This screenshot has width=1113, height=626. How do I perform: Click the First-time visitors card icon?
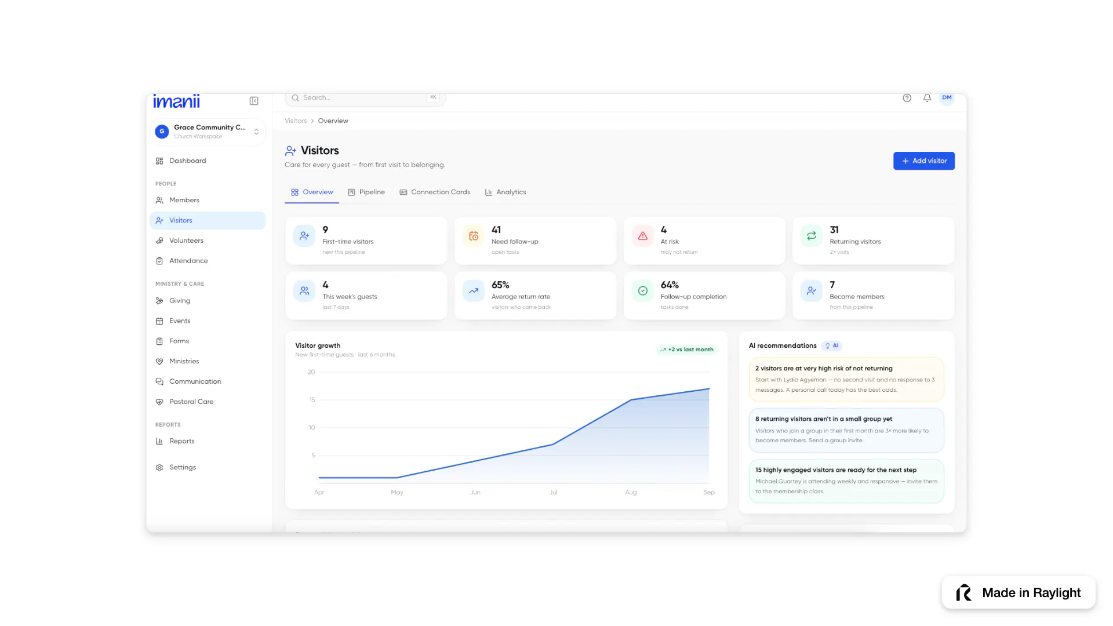(x=304, y=236)
